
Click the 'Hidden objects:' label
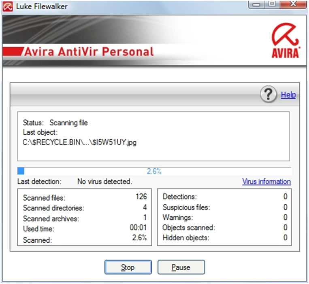tap(186, 238)
